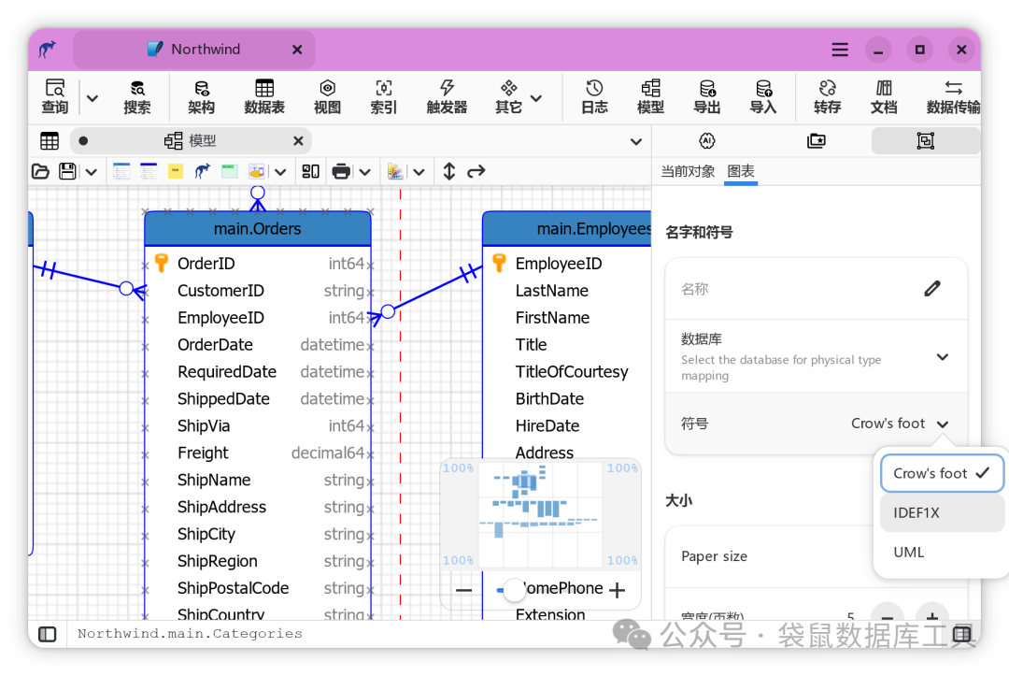The width and height of the screenshot is (1009, 676).
Task: Expand the 其它 toolbar dropdown arrow
Action: click(536, 98)
